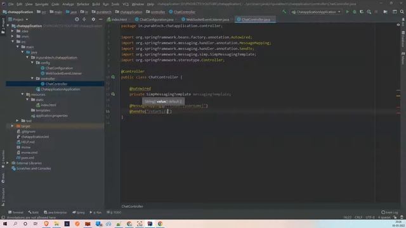The height and width of the screenshot is (228, 406).
Task: Open the Spring tool window
Action: pyautogui.click(x=79, y=212)
